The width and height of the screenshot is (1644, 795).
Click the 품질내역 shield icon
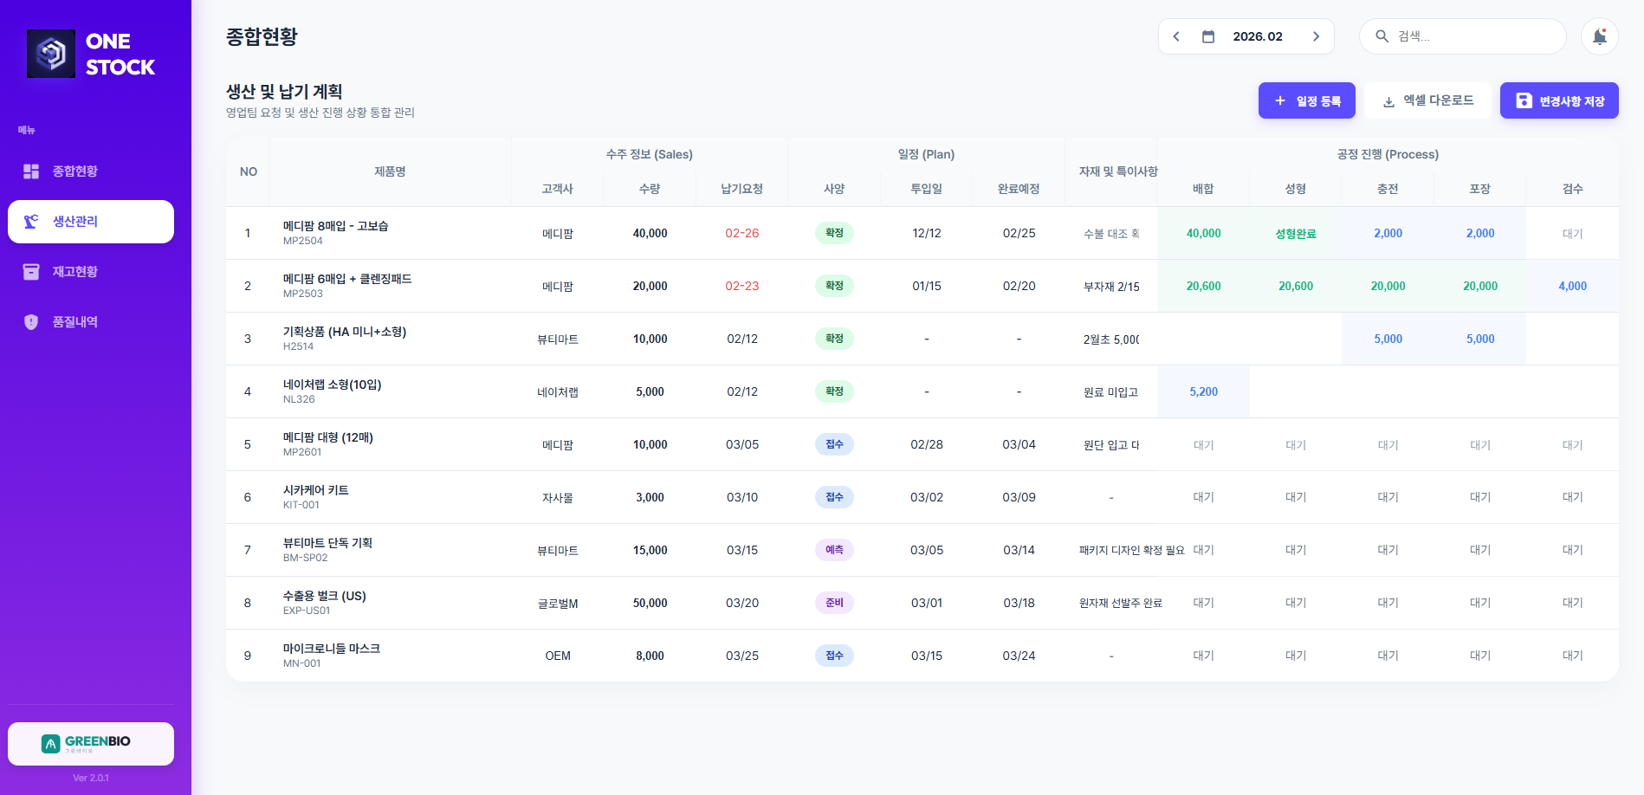[x=31, y=322]
